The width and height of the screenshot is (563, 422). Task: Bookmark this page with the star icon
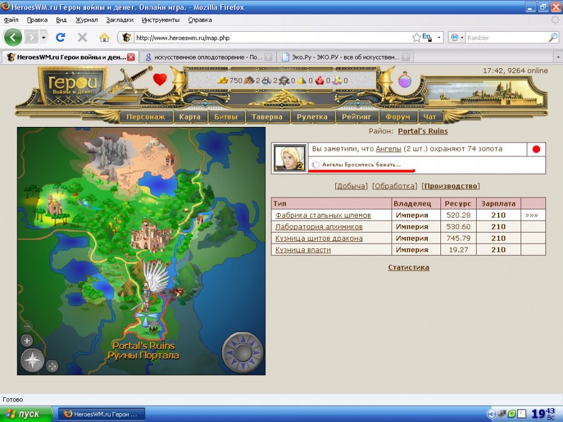[x=417, y=38]
